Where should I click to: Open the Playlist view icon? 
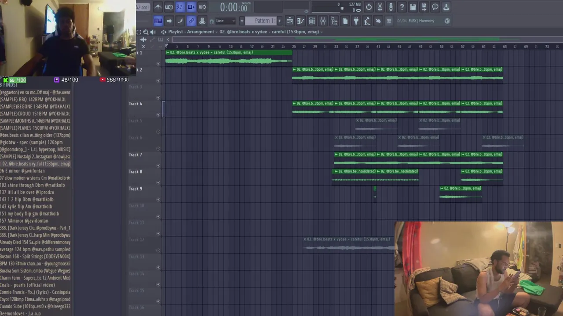(x=290, y=21)
